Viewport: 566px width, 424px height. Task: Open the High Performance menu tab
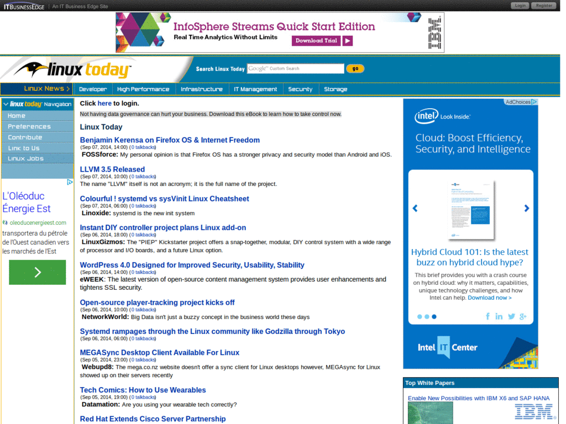(143, 89)
